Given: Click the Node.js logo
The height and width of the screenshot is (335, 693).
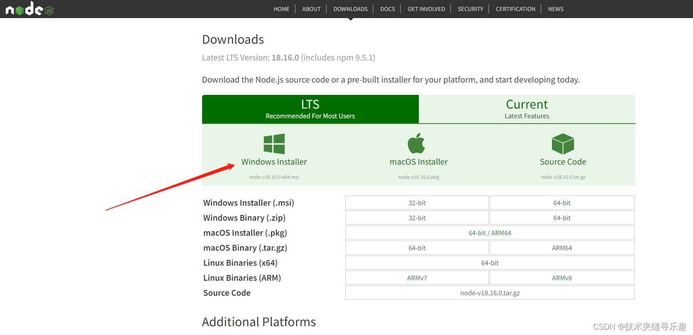Looking at the screenshot, I should pos(30,8).
